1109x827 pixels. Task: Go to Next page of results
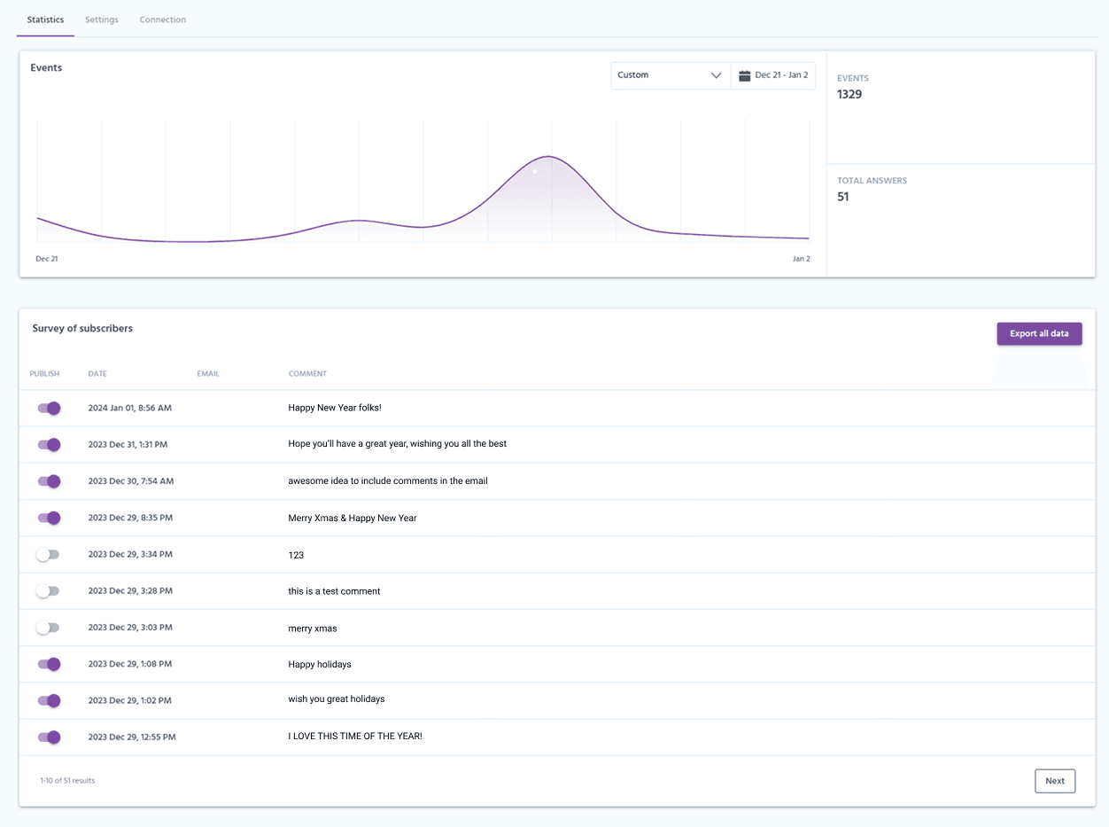pos(1055,781)
